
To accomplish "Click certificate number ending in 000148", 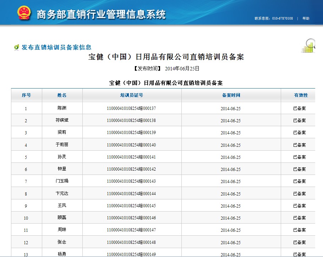I will tap(131, 242).
